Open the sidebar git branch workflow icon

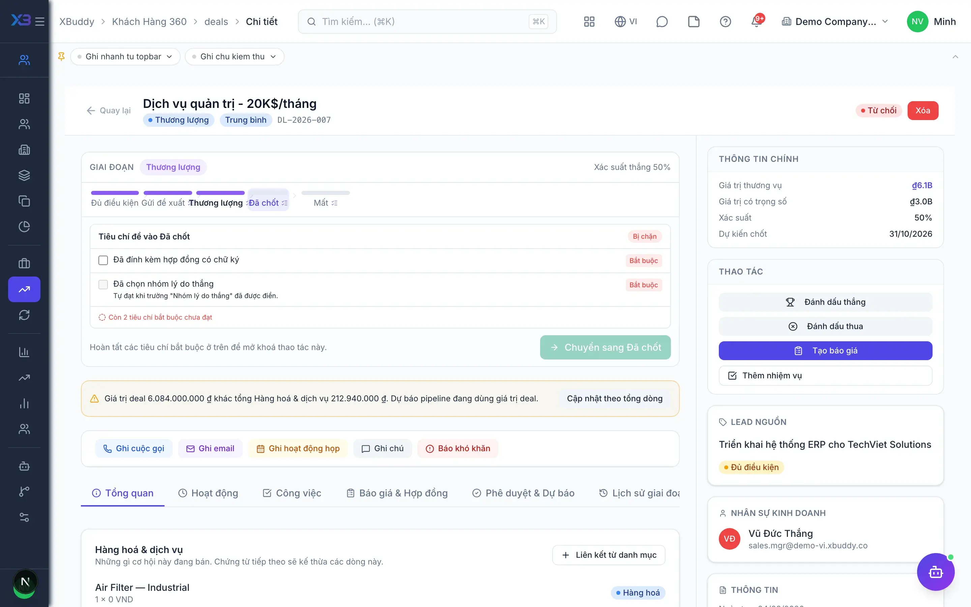pos(24,491)
